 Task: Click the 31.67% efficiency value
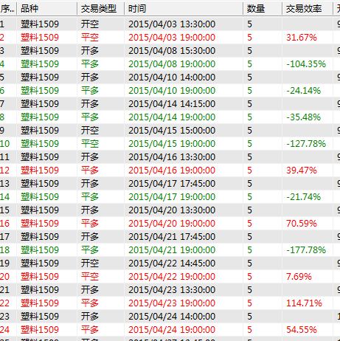302,38
